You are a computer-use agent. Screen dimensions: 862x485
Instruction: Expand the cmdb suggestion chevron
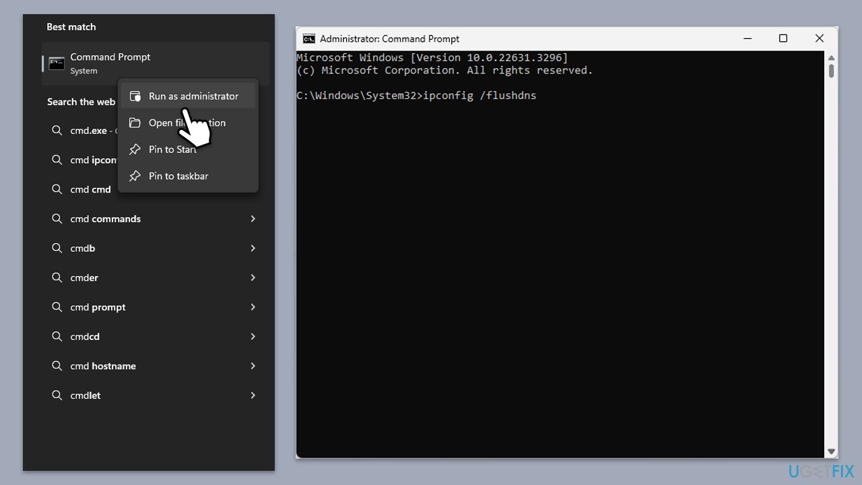[x=253, y=249]
